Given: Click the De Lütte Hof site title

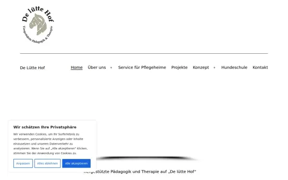Looking at the screenshot, I should coord(32,68).
